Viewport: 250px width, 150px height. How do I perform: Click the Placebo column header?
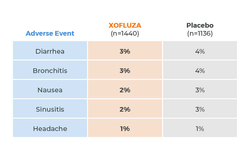point(200,26)
